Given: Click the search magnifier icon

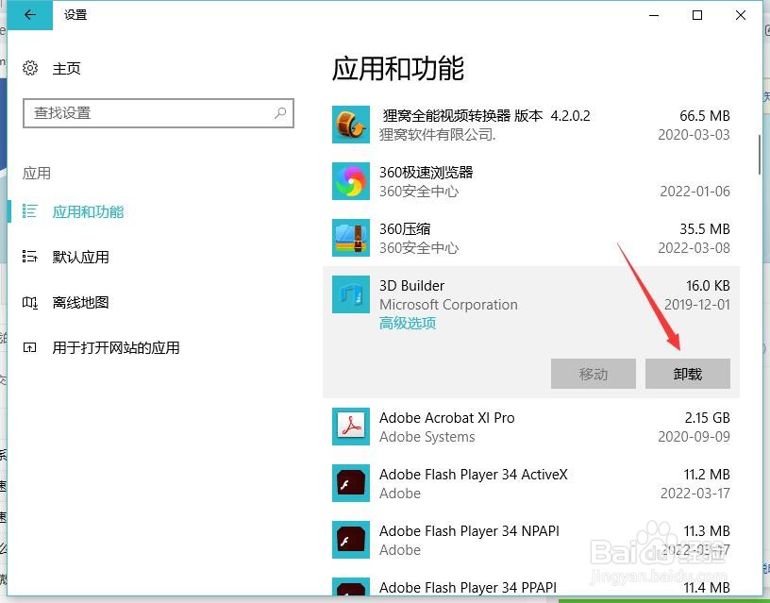Looking at the screenshot, I should click(x=280, y=113).
